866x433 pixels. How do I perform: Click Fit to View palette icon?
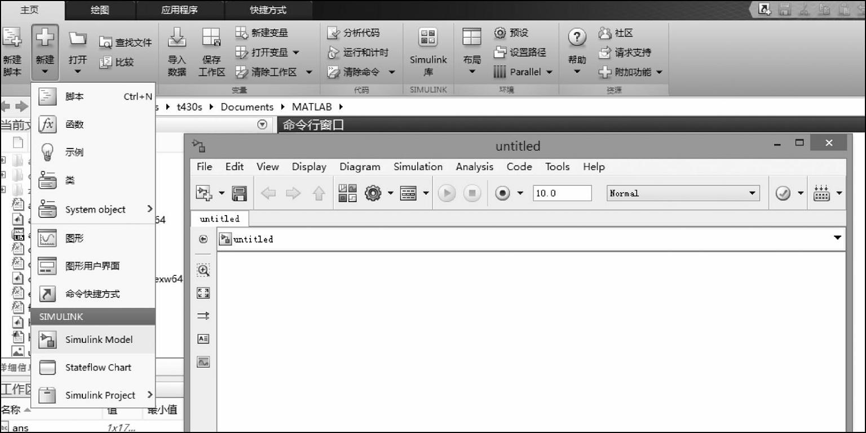[x=204, y=293]
